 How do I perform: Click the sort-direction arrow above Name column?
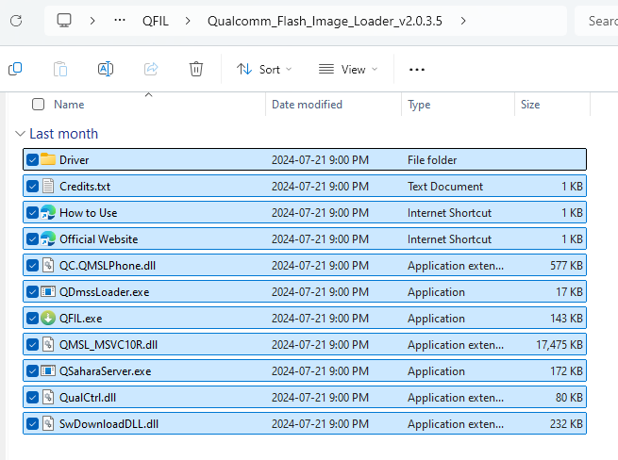coord(148,94)
